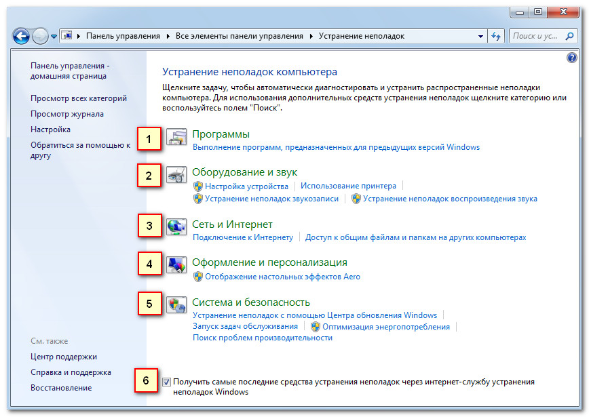
Task: Open the Оформление и персонализация heading
Action: (269, 262)
